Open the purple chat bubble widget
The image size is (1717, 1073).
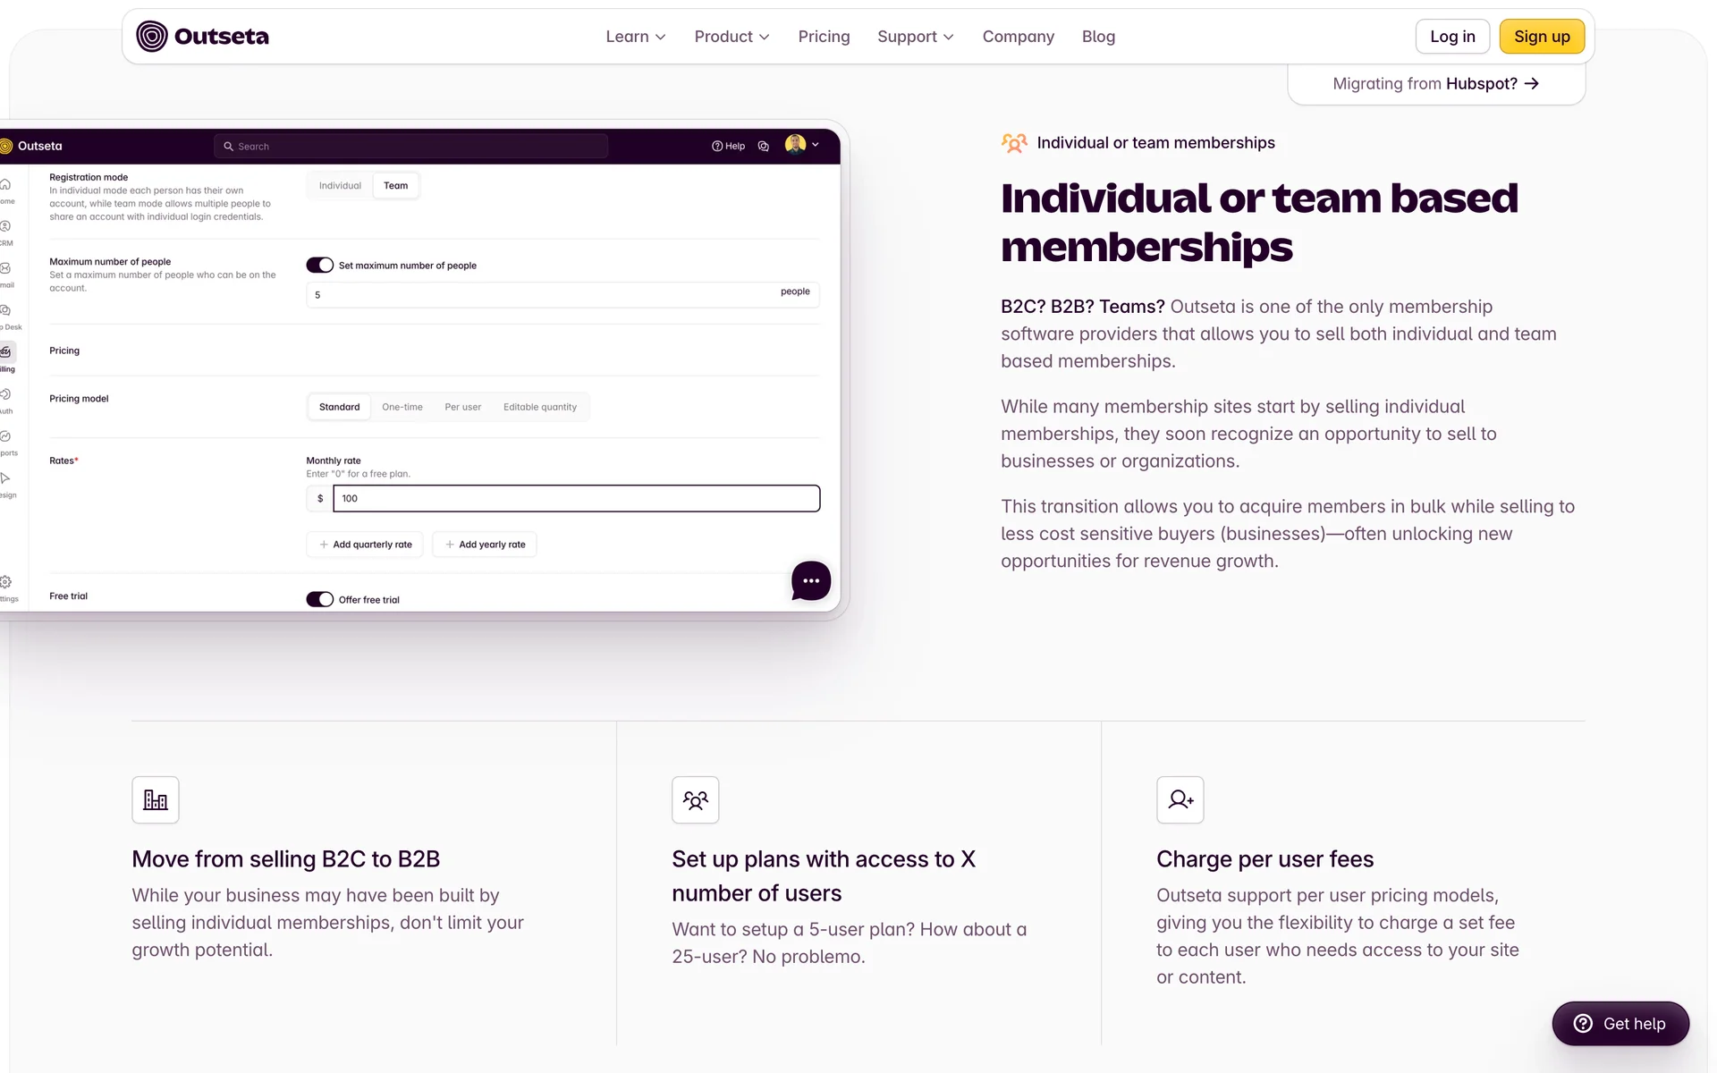tap(810, 581)
